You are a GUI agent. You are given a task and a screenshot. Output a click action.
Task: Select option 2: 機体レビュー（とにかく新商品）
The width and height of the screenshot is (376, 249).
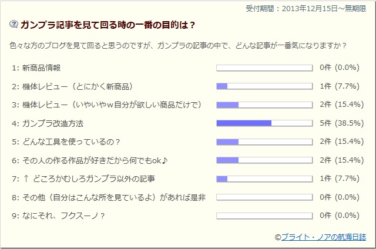click(72, 86)
